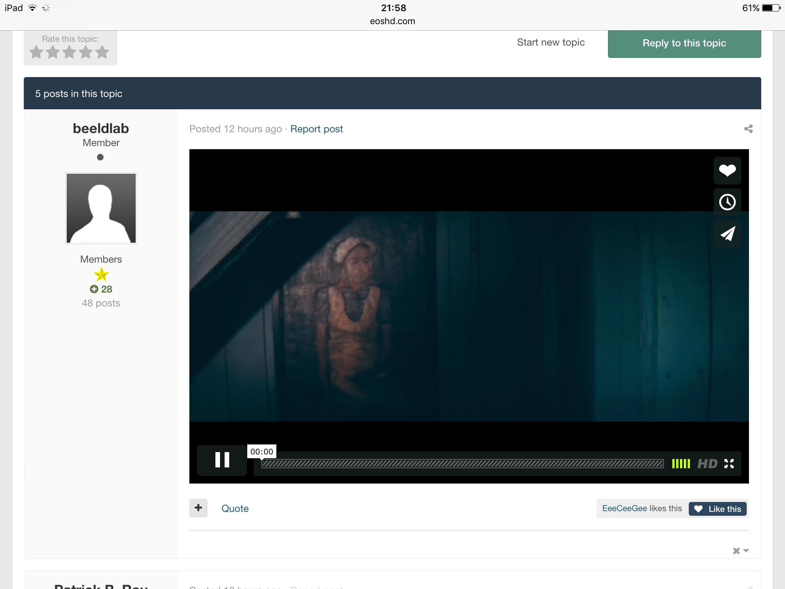Viewport: 785px width, 589px height.
Task: Click the Quote link
Action: click(x=235, y=508)
